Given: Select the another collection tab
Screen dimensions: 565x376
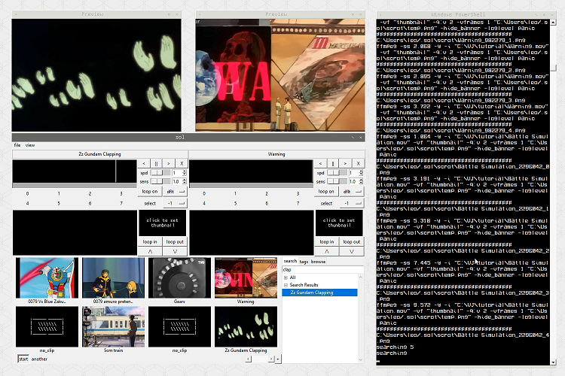Looking at the screenshot, I should click(39, 359).
